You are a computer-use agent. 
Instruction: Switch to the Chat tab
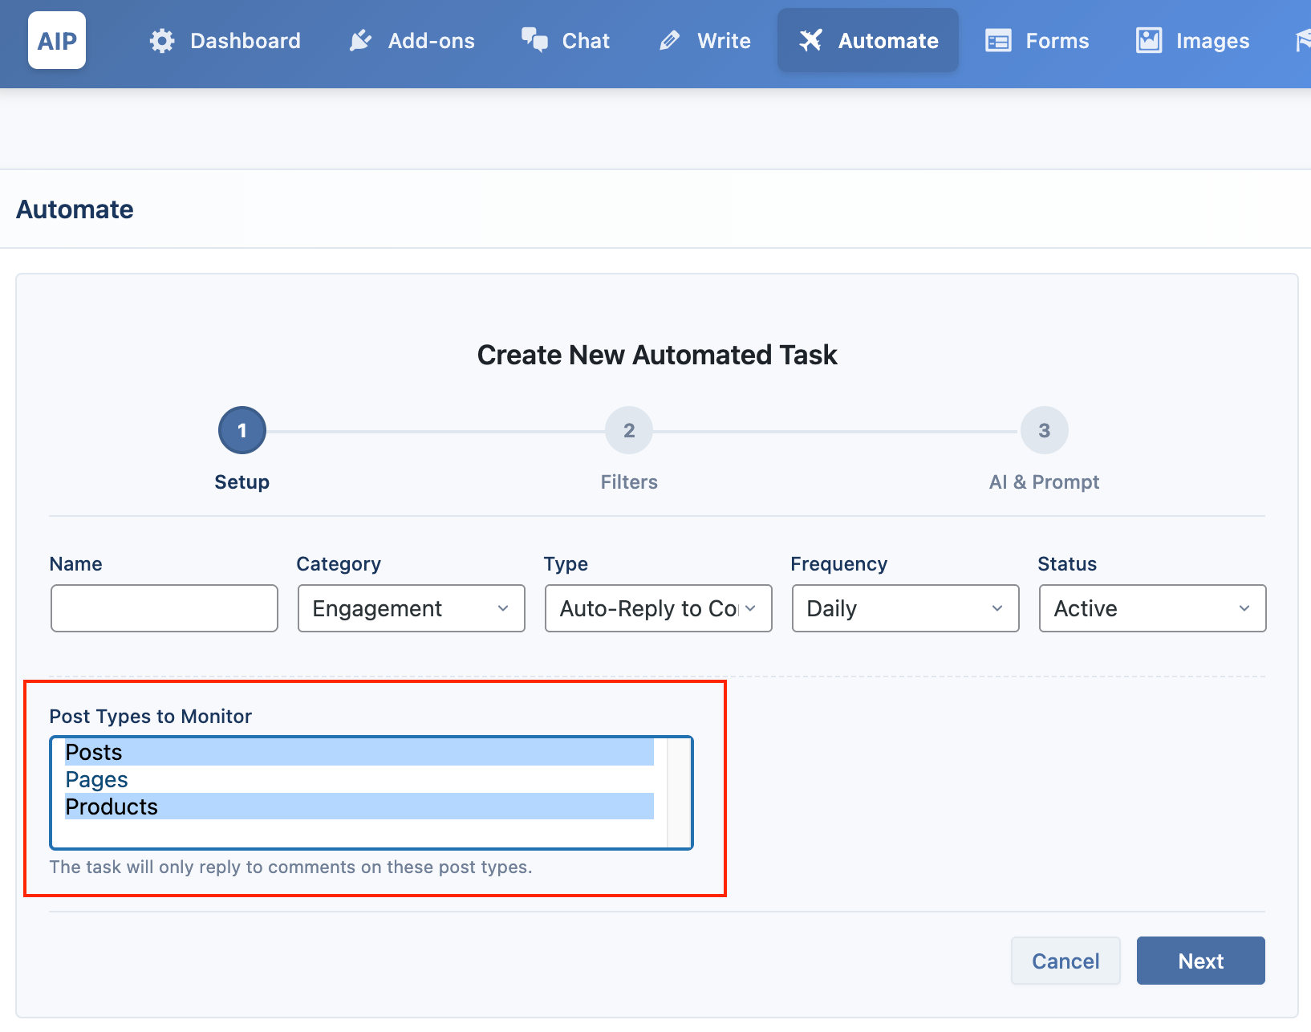pos(566,41)
